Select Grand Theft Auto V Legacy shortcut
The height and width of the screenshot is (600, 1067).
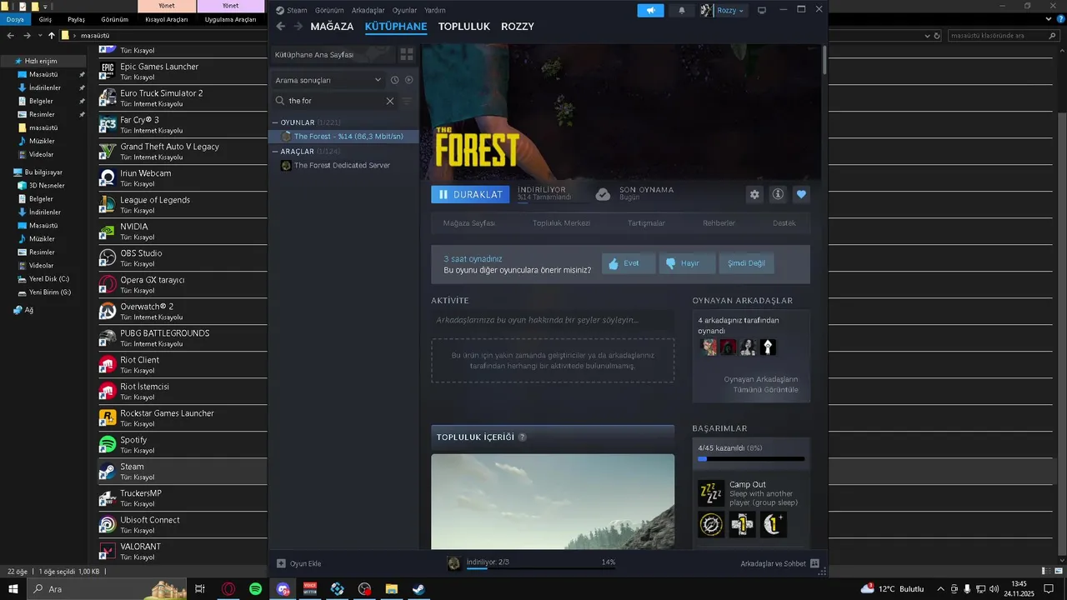coord(182,152)
